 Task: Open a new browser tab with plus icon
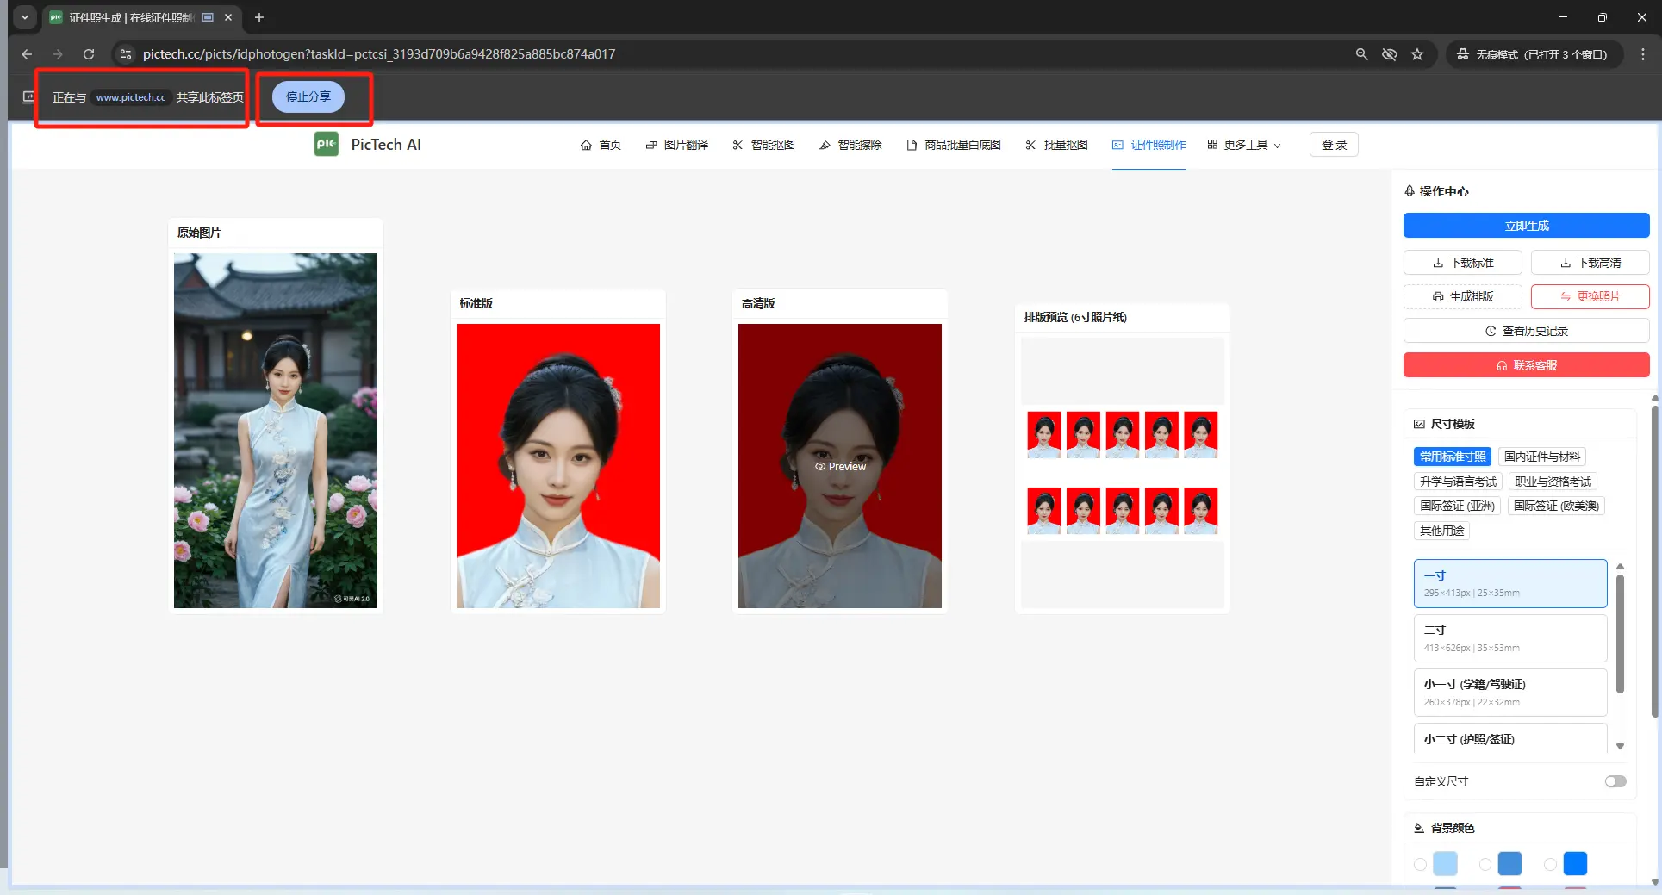click(259, 17)
